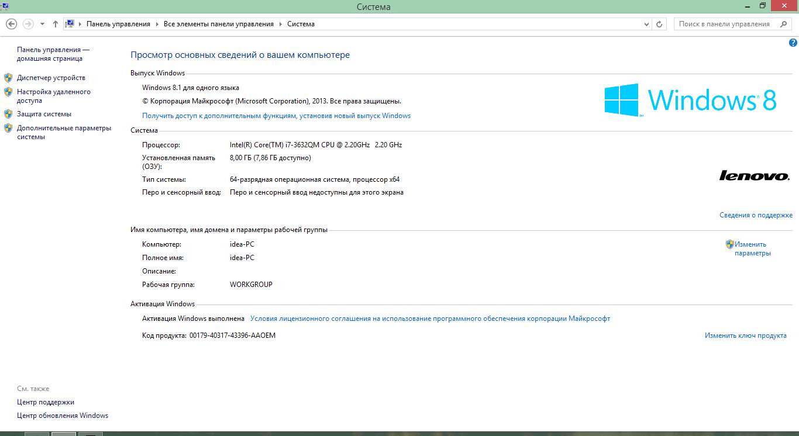Viewport: 799px width, 436px height.
Task: Open 'Панель управления — домашняя страница'
Action: tap(53, 54)
